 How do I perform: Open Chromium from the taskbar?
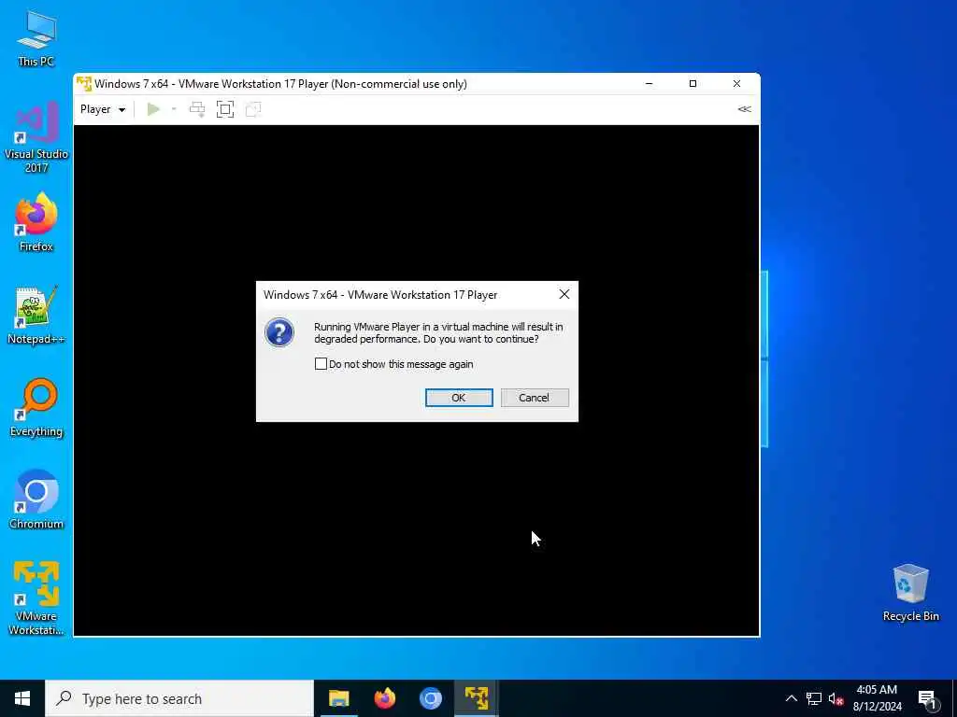click(x=430, y=698)
